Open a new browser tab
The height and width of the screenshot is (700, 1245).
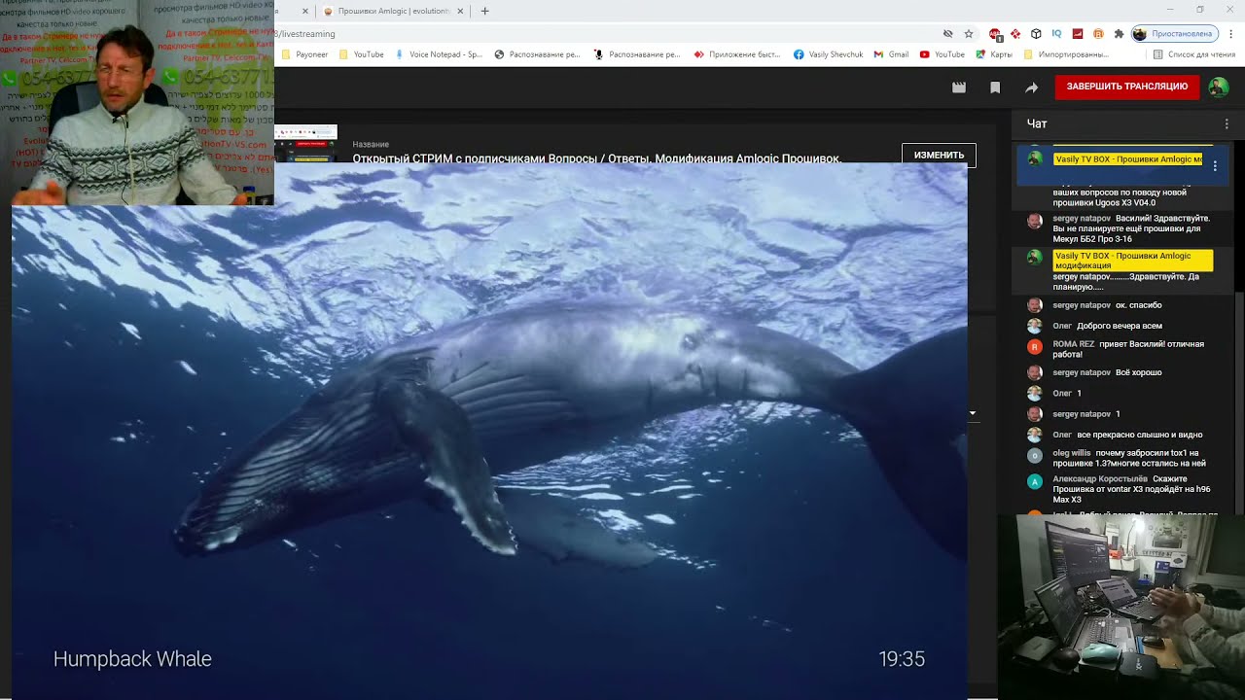(x=485, y=11)
